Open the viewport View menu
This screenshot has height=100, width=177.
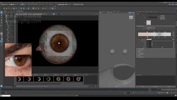coord(100,11)
